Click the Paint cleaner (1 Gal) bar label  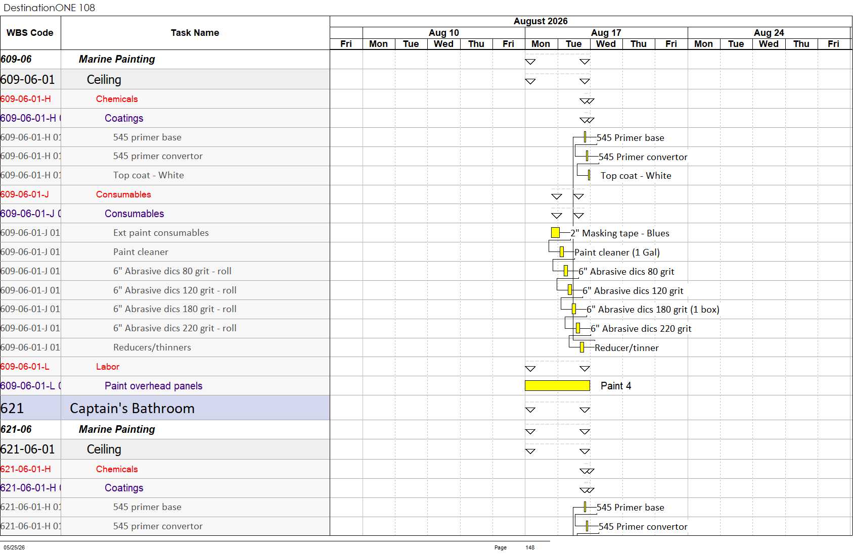[x=617, y=253]
